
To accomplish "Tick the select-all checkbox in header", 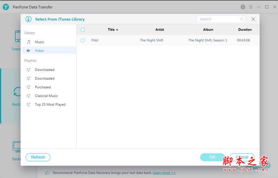I will [83, 30].
